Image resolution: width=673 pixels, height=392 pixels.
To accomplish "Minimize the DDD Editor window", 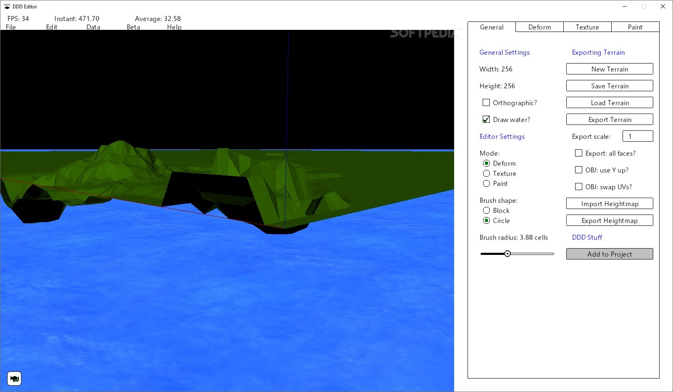I will [x=625, y=6].
